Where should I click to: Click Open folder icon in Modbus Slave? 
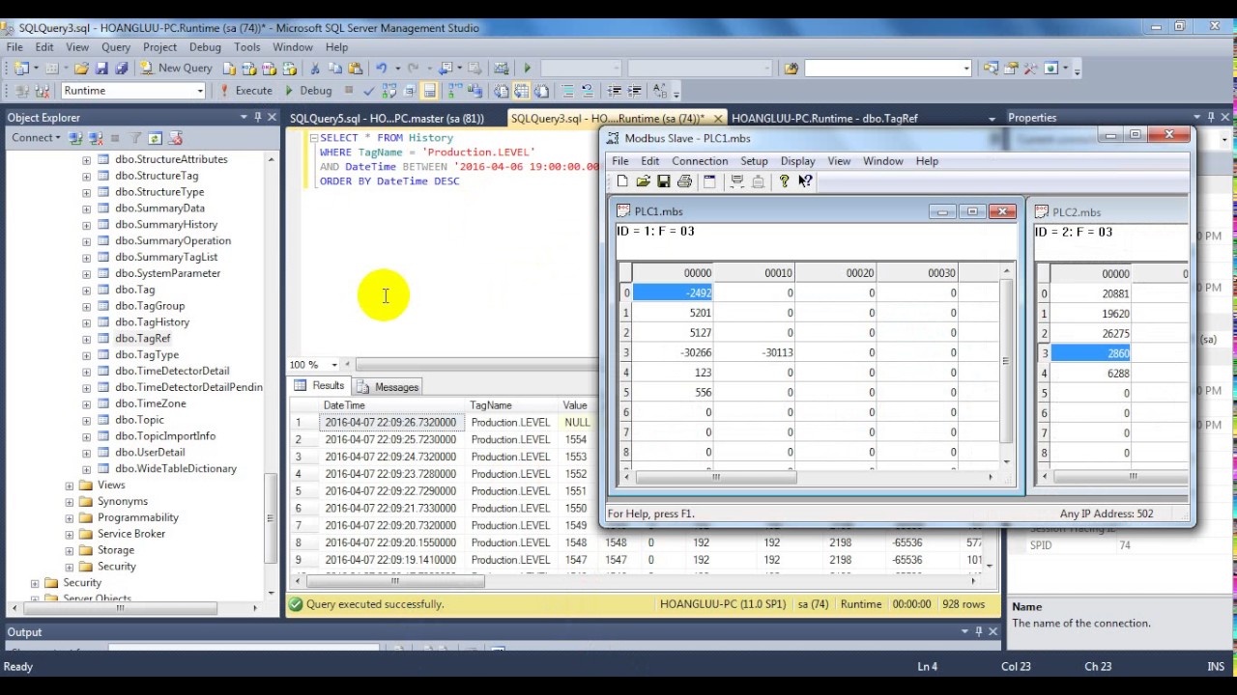(x=643, y=181)
